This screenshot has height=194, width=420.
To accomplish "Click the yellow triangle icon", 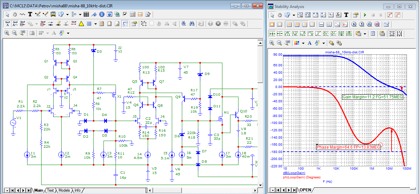I will click(81, 24).
